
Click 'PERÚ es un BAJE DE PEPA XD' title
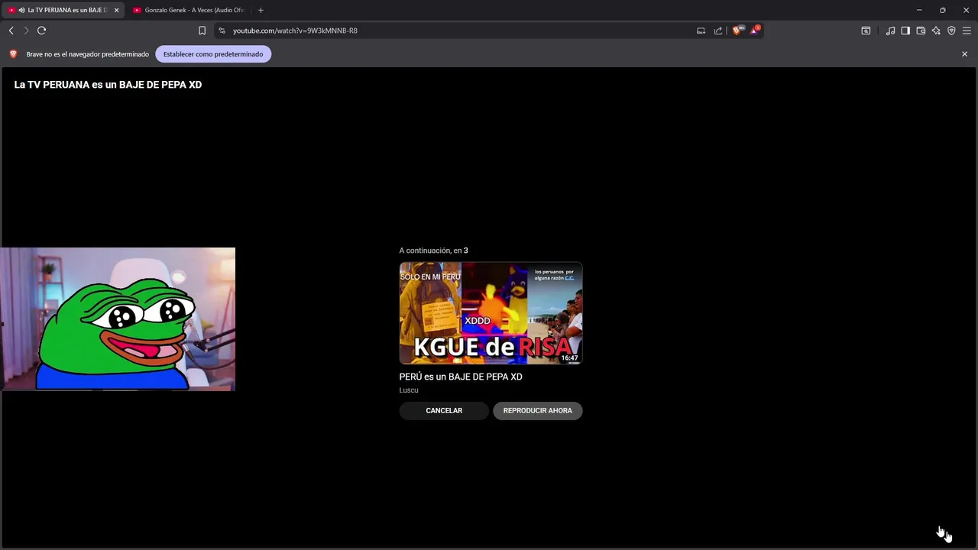461,377
